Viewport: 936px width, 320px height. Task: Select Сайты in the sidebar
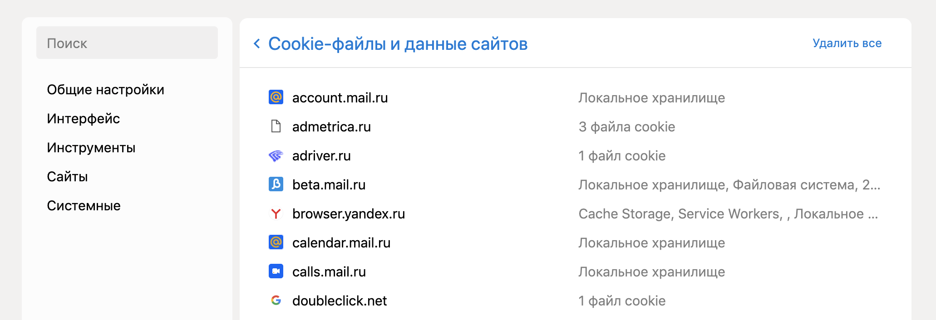click(67, 177)
